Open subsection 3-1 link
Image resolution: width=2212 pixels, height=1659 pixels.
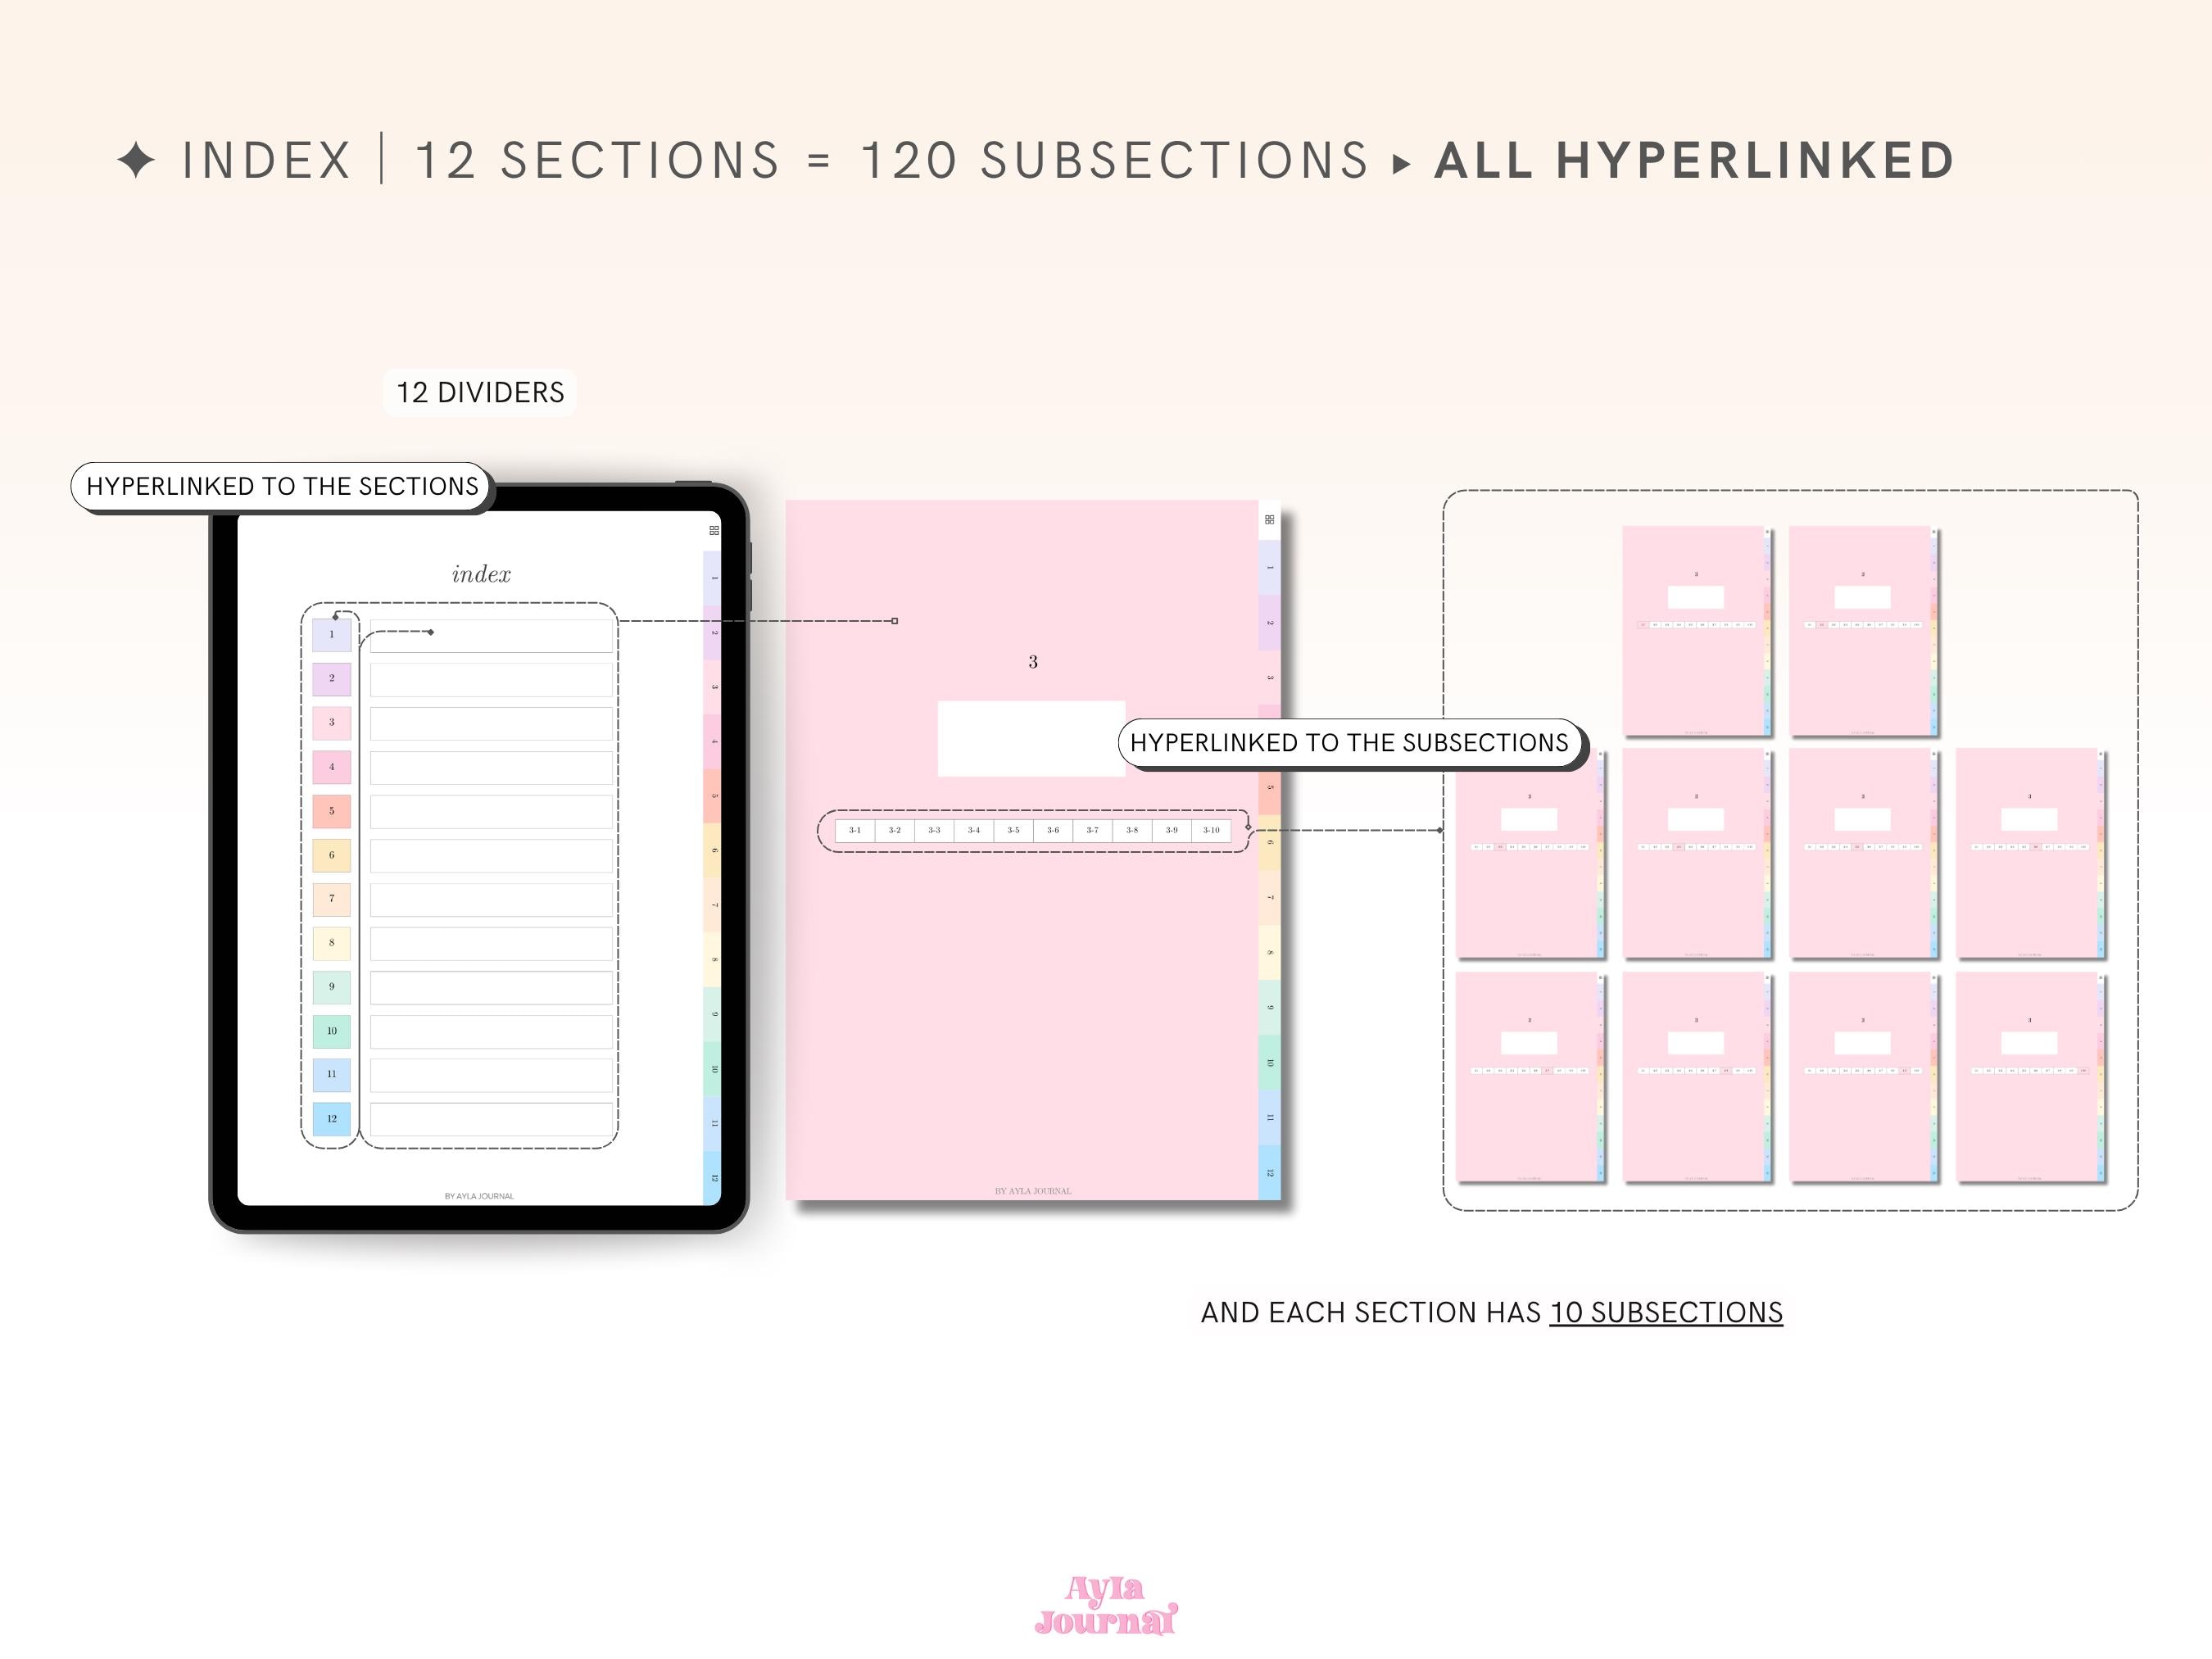pos(855,830)
